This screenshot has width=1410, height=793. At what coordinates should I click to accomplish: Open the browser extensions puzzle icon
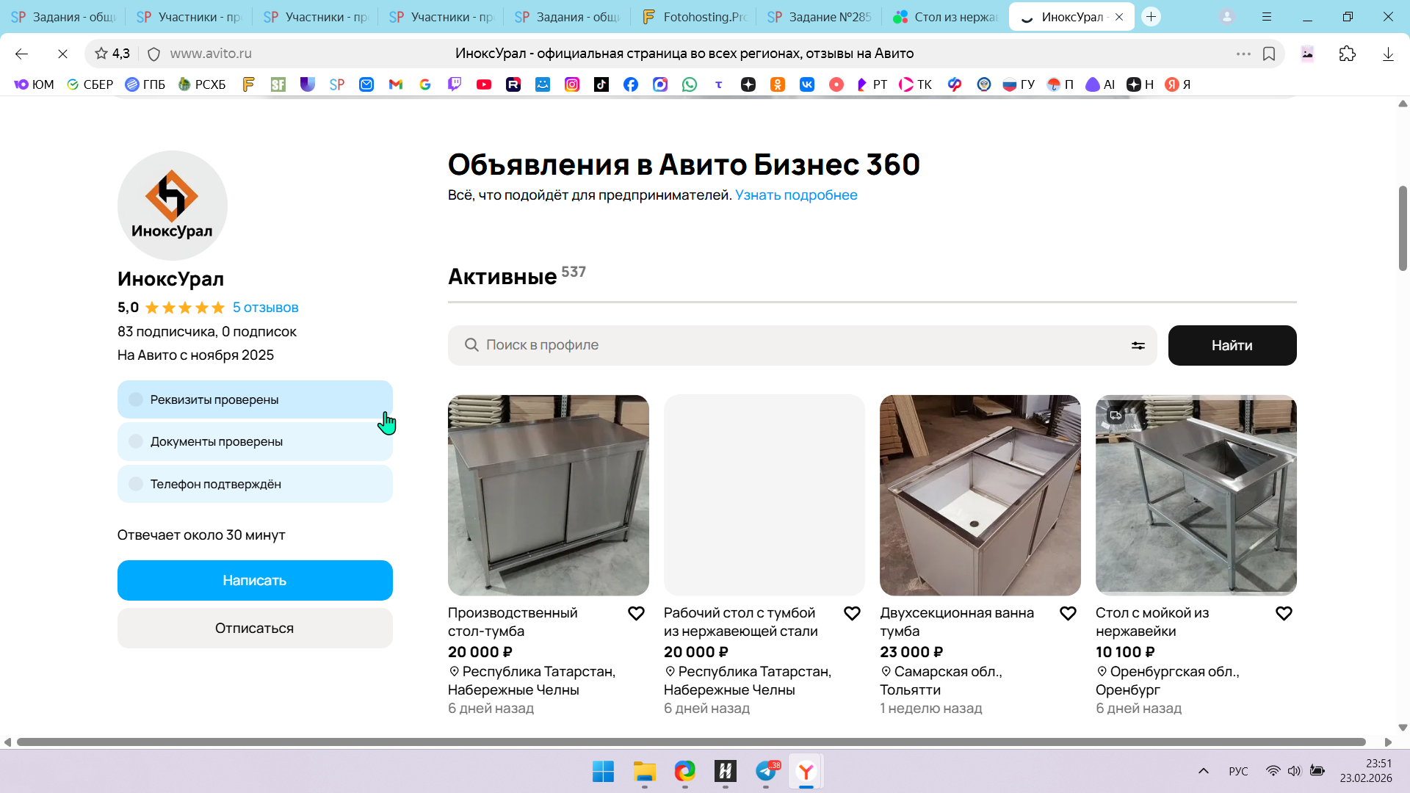[x=1347, y=54]
